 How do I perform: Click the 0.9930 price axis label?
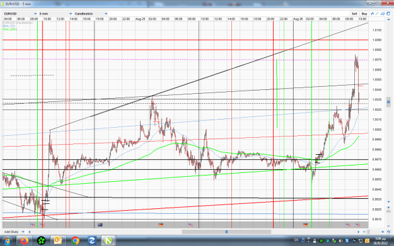377,199
